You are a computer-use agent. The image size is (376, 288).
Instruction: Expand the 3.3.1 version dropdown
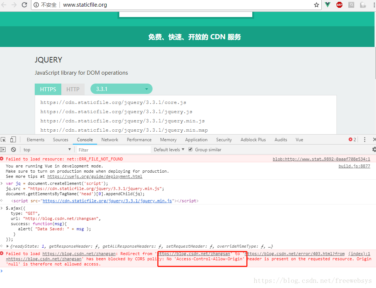122,89
